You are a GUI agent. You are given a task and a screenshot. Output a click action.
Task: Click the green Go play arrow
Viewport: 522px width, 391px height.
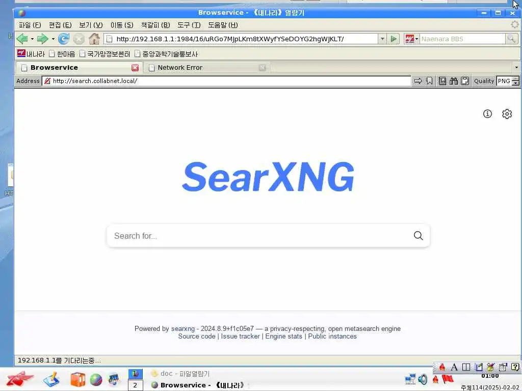(394, 39)
